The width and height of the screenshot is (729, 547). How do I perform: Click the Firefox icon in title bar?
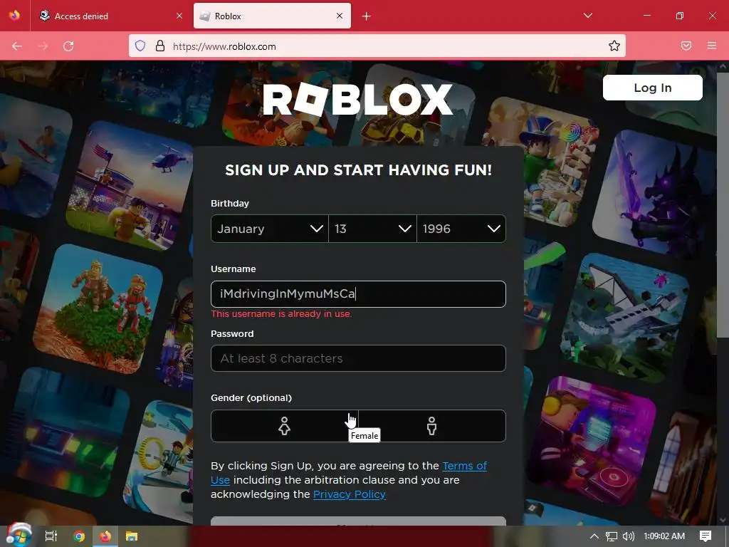(x=14, y=16)
